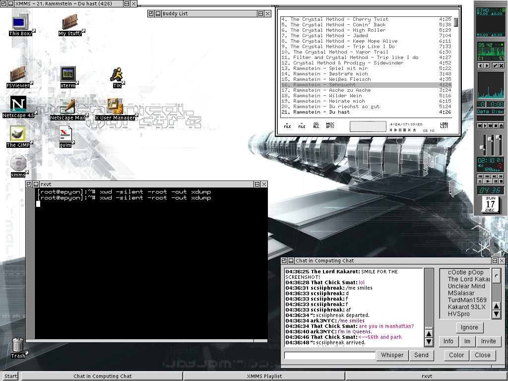Click the Close button in chat window

click(482, 355)
